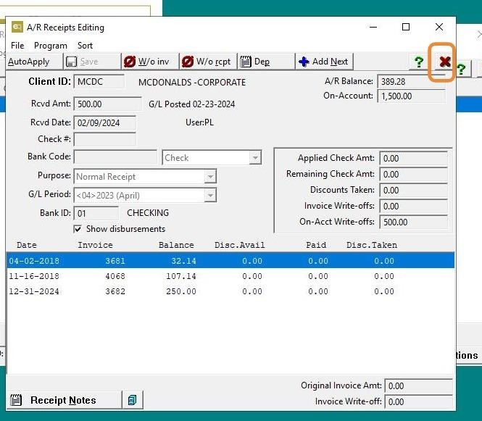Select invoice row 3681 dated 04-02-2018
This screenshot has width=482, height=421.
coord(230,261)
